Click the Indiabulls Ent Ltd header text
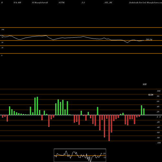162x162 pixels. pos(137,3)
